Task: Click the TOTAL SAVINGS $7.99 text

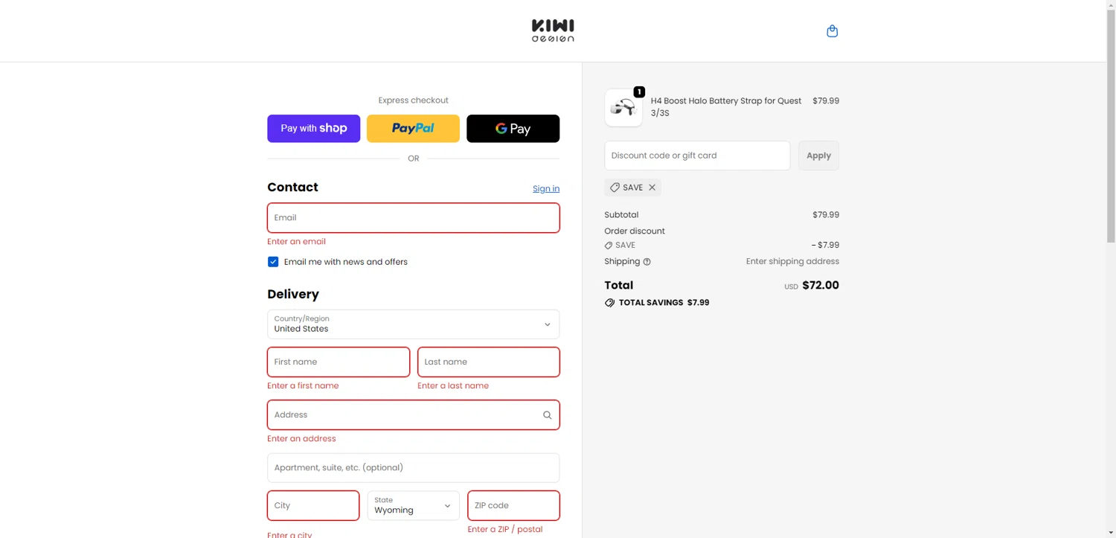Action: (x=664, y=303)
